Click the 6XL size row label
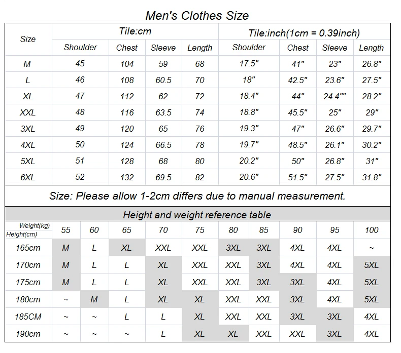Viewport: 401px width, 353px height. [28, 177]
